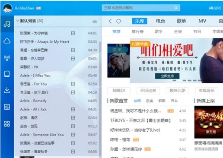This screenshot has height=158, width=223.
Task: Click MV icon for 李玉刚 - For You
Action: coord(73,84)
